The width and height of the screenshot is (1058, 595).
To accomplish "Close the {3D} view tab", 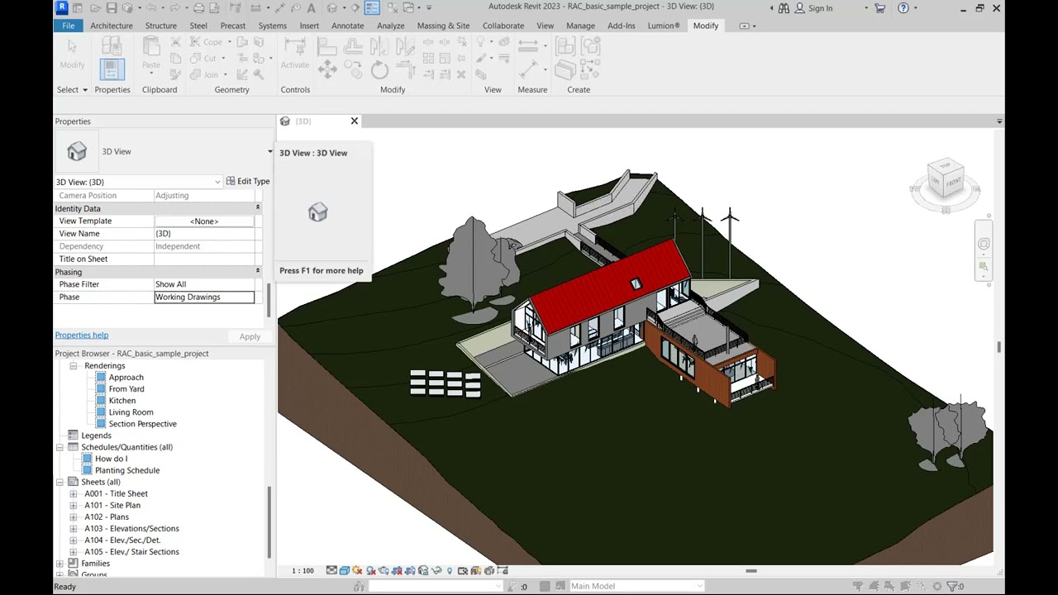I will pyautogui.click(x=355, y=121).
